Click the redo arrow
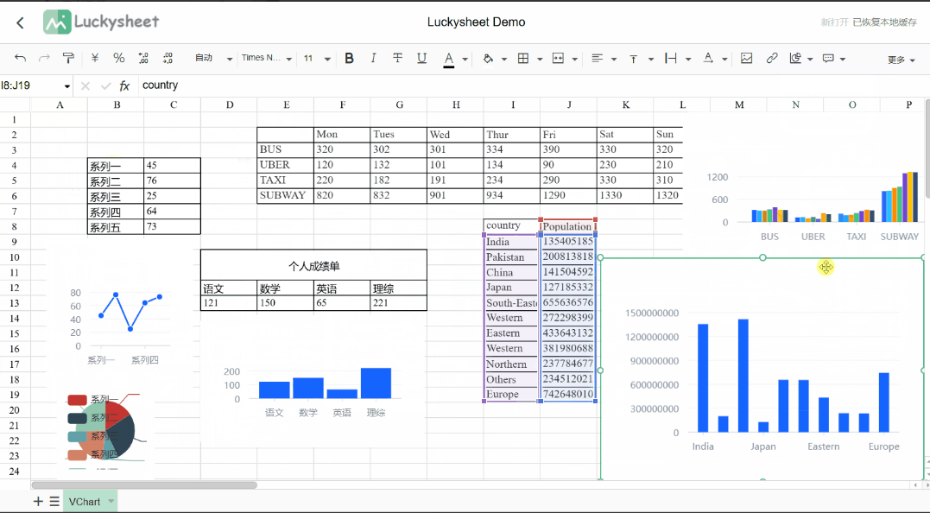 pos(44,58)
